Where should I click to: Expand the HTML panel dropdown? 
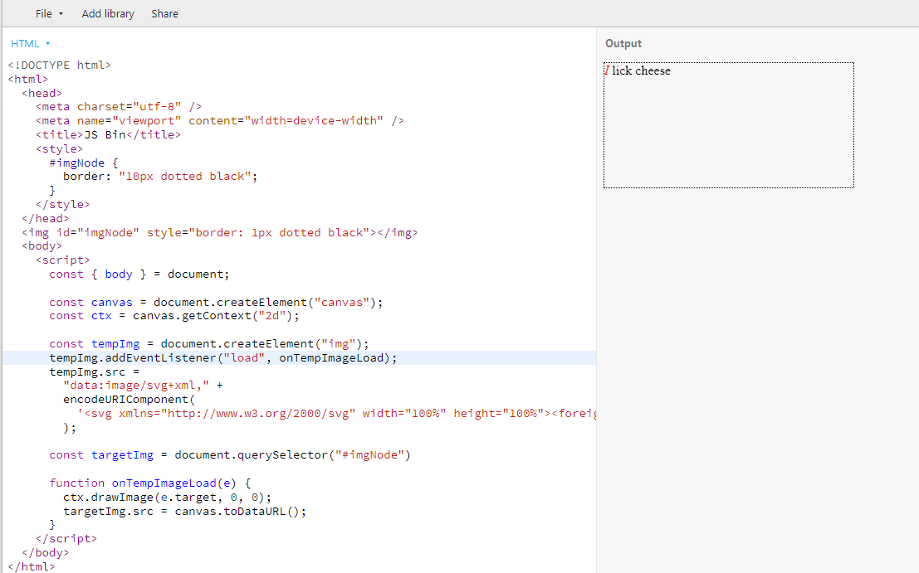click(x=31, y=43)
